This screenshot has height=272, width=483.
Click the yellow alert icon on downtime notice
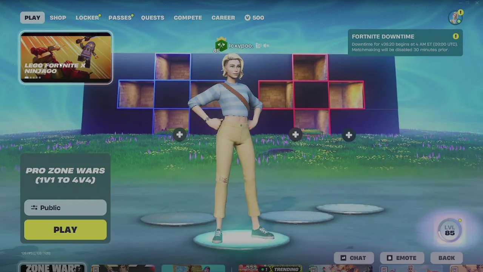[x=456, y=36]
